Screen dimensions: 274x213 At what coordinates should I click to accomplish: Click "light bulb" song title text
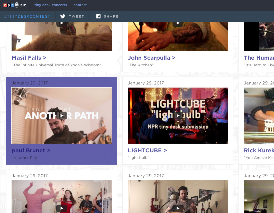[x=138, y=158]
